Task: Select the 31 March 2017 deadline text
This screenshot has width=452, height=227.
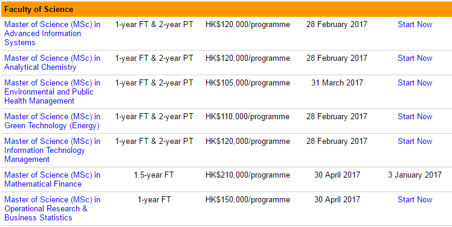Action: click(337, 82)
